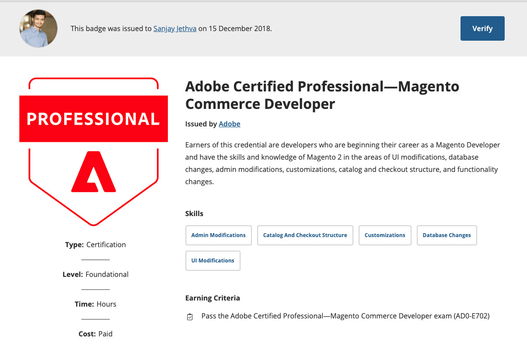Click the earner's profile photo avatar
The image size is (527, 353).
click(38, 28)
